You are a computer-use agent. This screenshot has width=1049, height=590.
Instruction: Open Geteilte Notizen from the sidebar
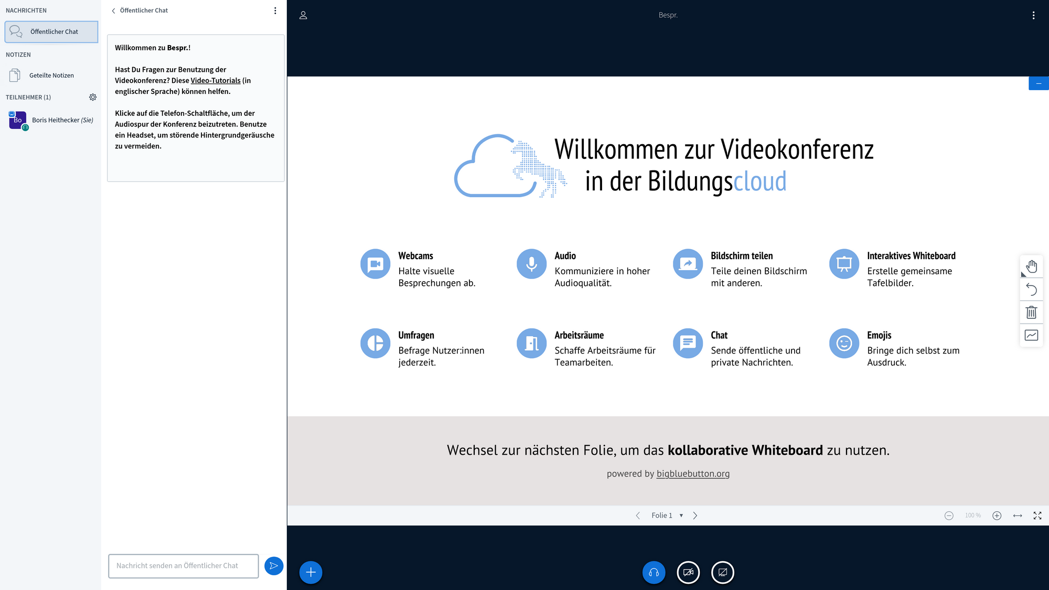pos(51,75)
